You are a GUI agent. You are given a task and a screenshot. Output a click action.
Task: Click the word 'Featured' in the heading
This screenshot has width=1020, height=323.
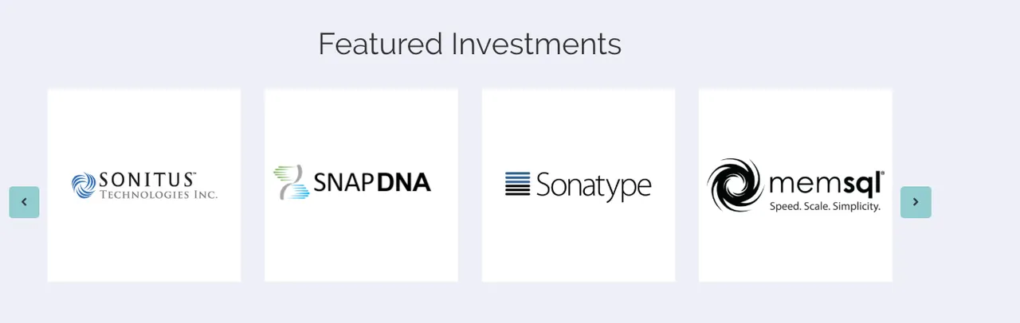[x=380, y=43]
